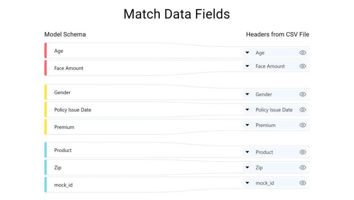
Task: Expand the mock_id header dropdown
Action: coord(247,183)
